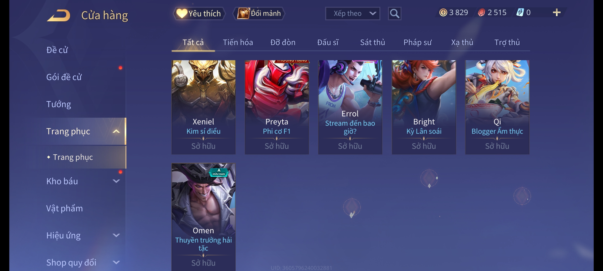Click the plus icon to add currency
Image resolution: width=603 pixels, height=271 pixels.
[557, 13]
